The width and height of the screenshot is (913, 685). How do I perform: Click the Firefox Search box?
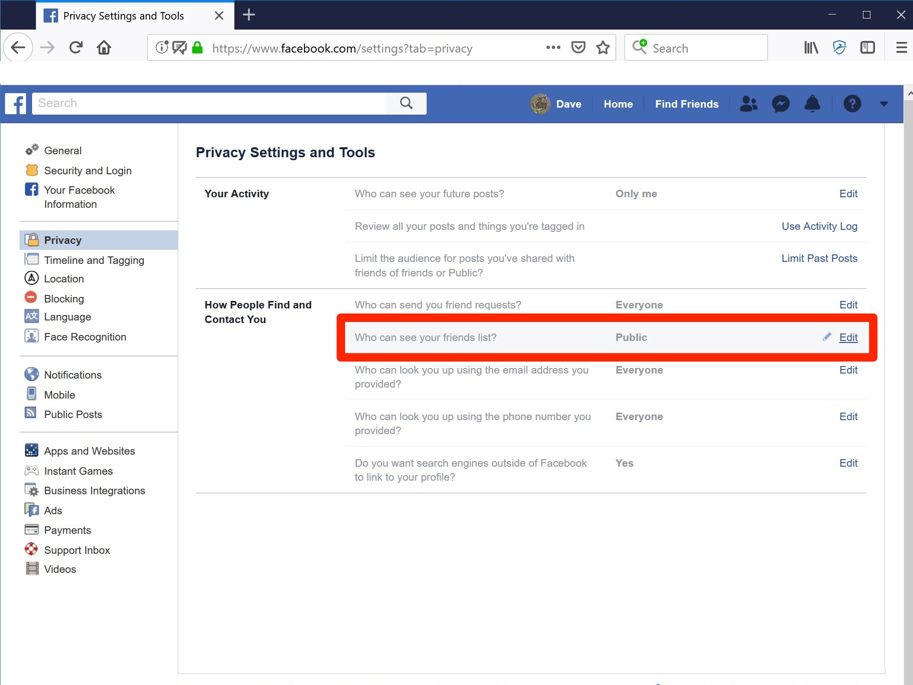(x=696, y=48)
